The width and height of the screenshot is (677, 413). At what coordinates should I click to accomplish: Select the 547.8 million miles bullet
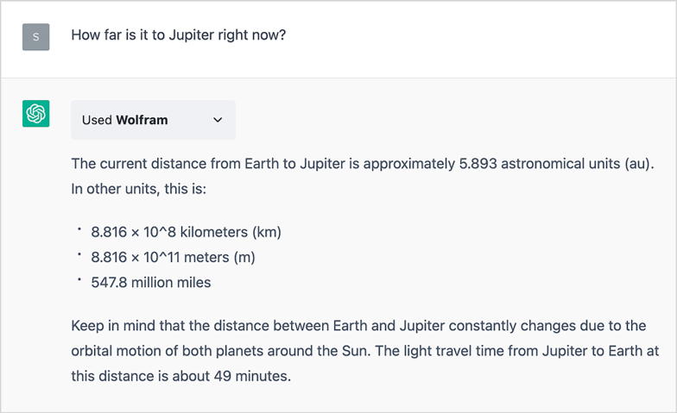[150, 282]
